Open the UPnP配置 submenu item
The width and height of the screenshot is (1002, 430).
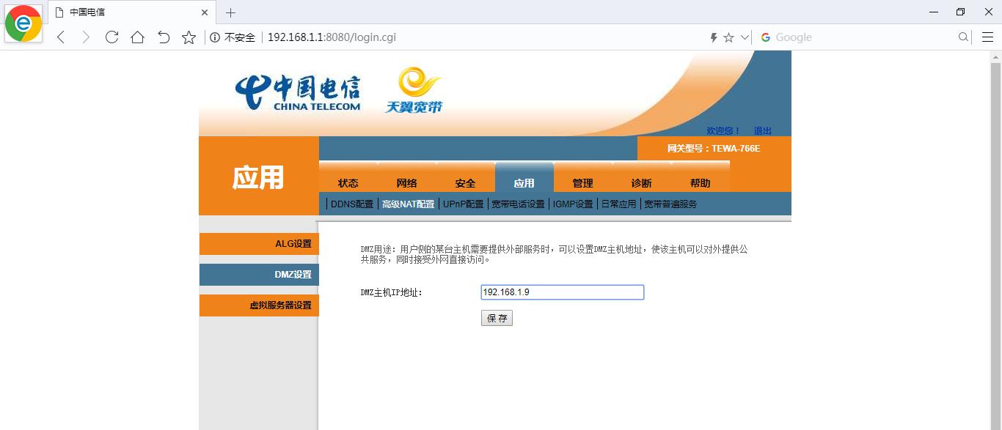pyautogui.click(x=465, y=204)
